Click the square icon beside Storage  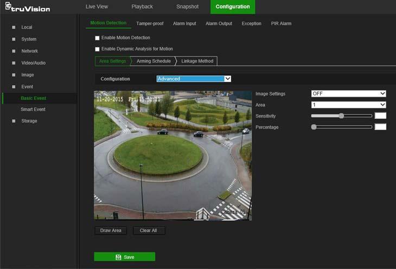(14, 121)
